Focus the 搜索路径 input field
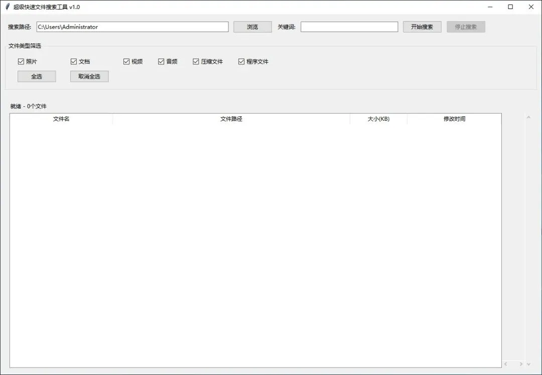 pos(132,27)
